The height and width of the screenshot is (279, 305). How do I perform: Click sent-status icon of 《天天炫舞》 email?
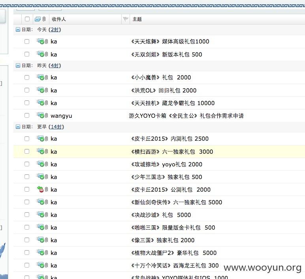(41, 41)
